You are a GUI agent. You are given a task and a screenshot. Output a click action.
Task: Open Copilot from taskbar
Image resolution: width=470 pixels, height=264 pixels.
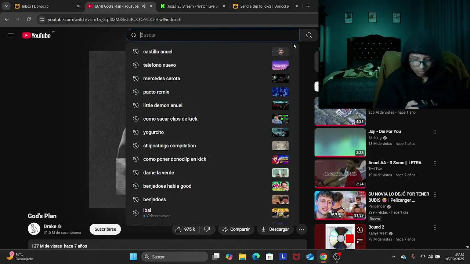(229, 257)
